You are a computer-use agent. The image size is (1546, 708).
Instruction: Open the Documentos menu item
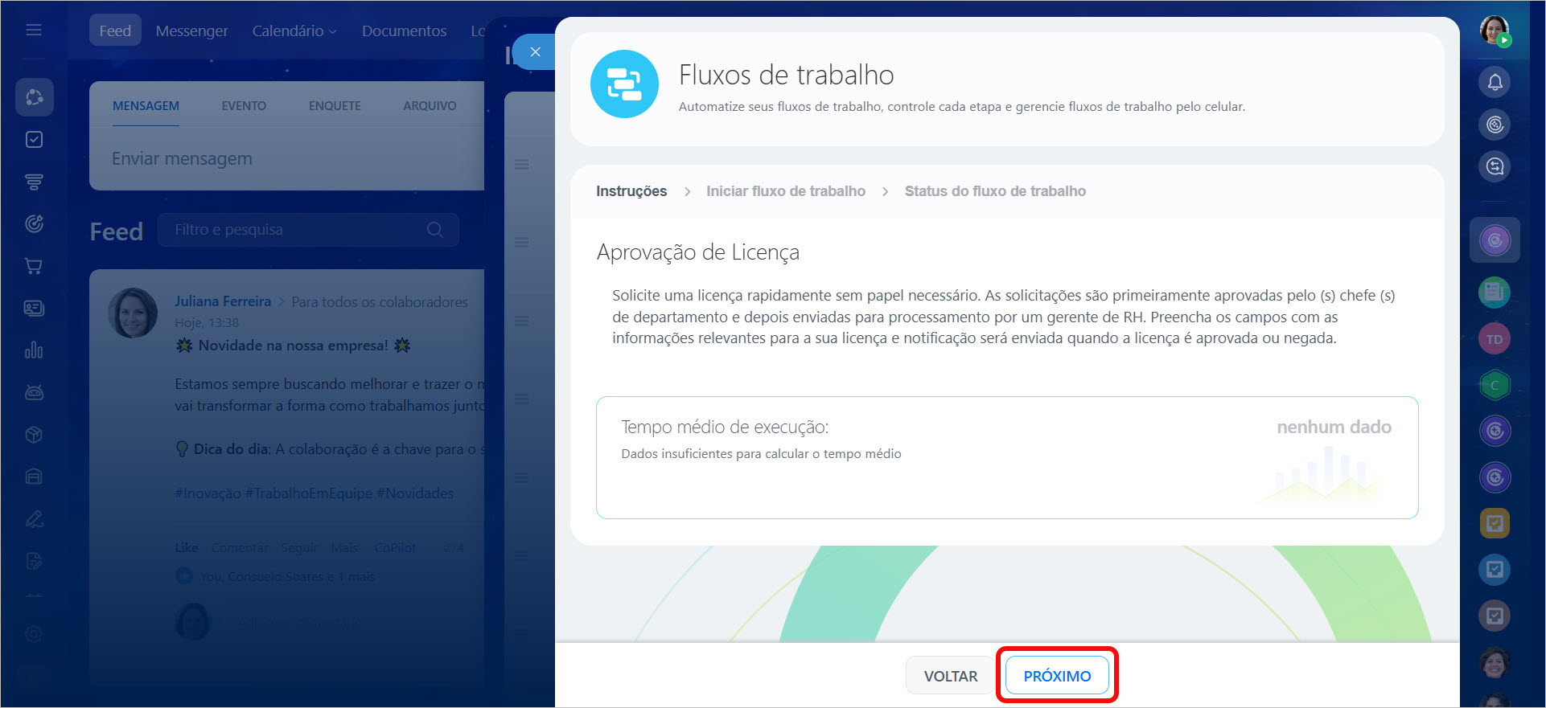click(x=404, y=31)
